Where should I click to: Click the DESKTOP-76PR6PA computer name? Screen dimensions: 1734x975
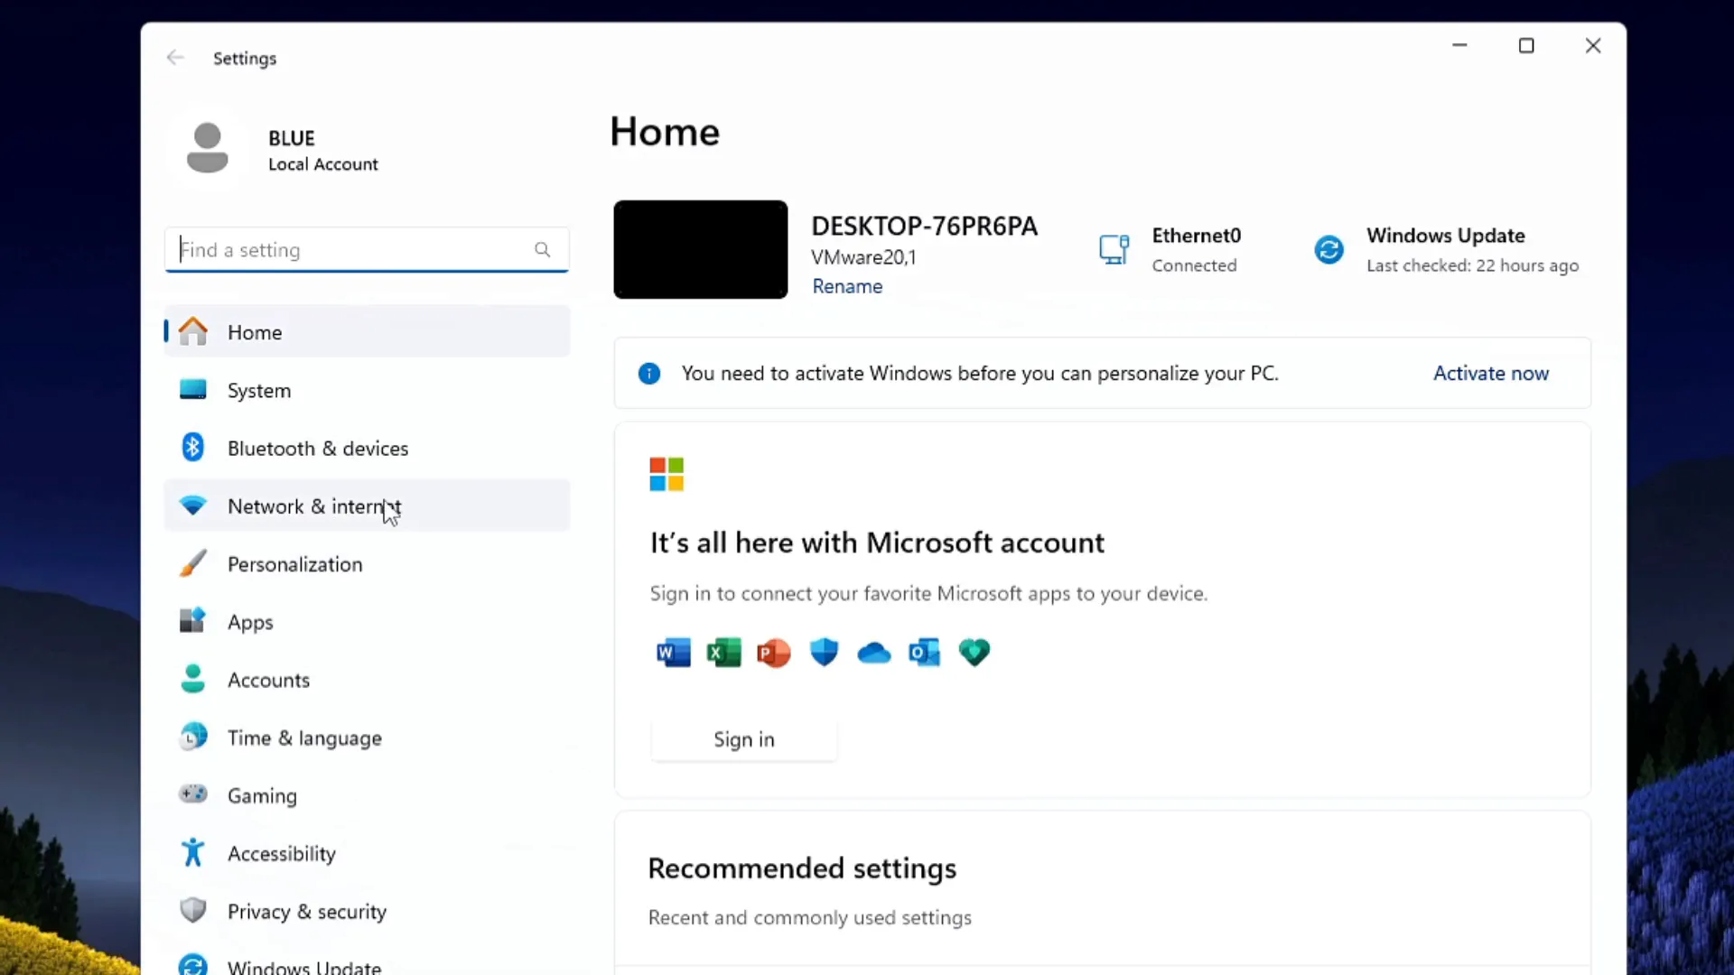[x=924, y=226]
